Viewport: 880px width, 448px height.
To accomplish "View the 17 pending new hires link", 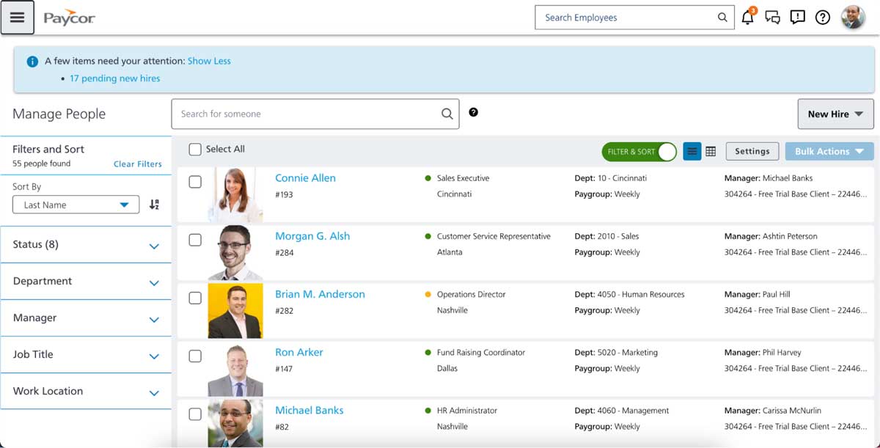I will [114, 78].
